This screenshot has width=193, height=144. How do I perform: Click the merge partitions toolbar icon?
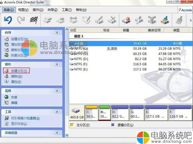coord(152,20)
